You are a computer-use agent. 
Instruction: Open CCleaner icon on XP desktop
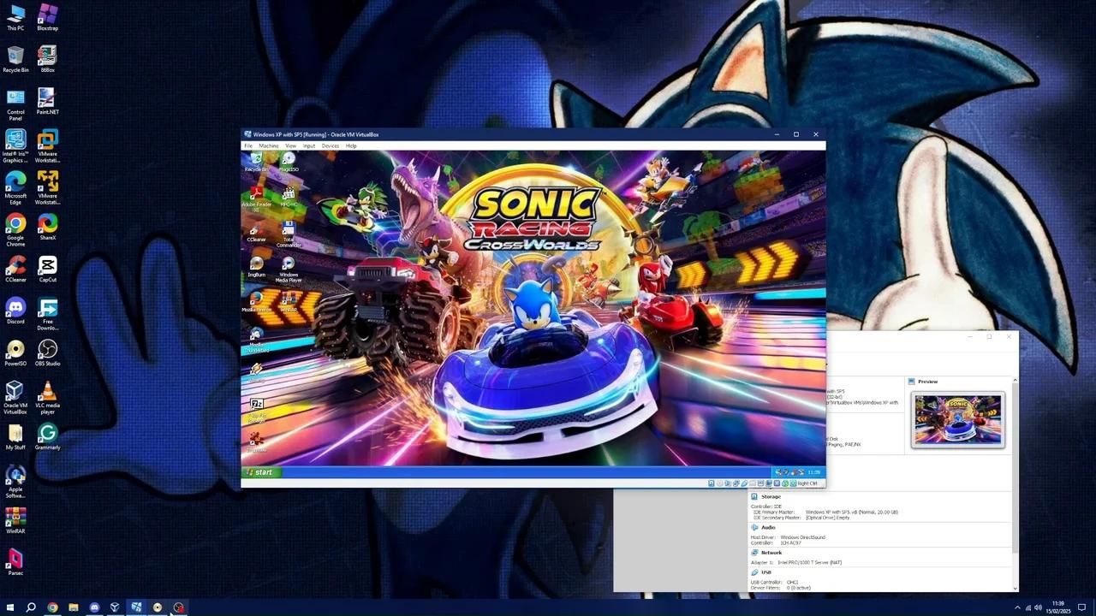click(x=256, y=233)
